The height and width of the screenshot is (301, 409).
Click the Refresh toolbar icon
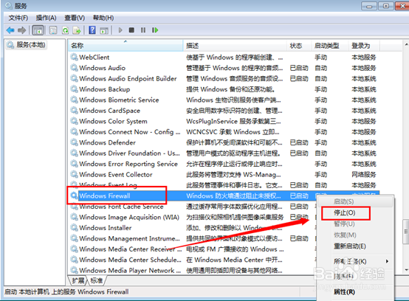[65, 30]
